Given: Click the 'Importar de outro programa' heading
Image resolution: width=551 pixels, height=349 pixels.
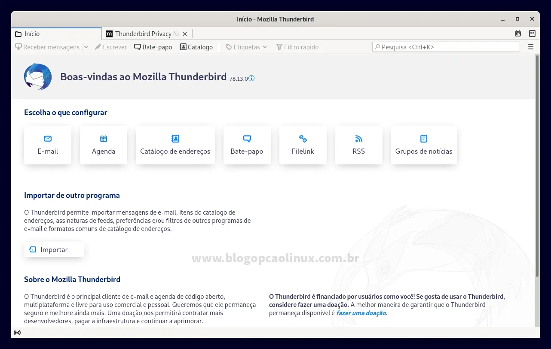Looking at the screenshot, I should click(x=72, y=195).
